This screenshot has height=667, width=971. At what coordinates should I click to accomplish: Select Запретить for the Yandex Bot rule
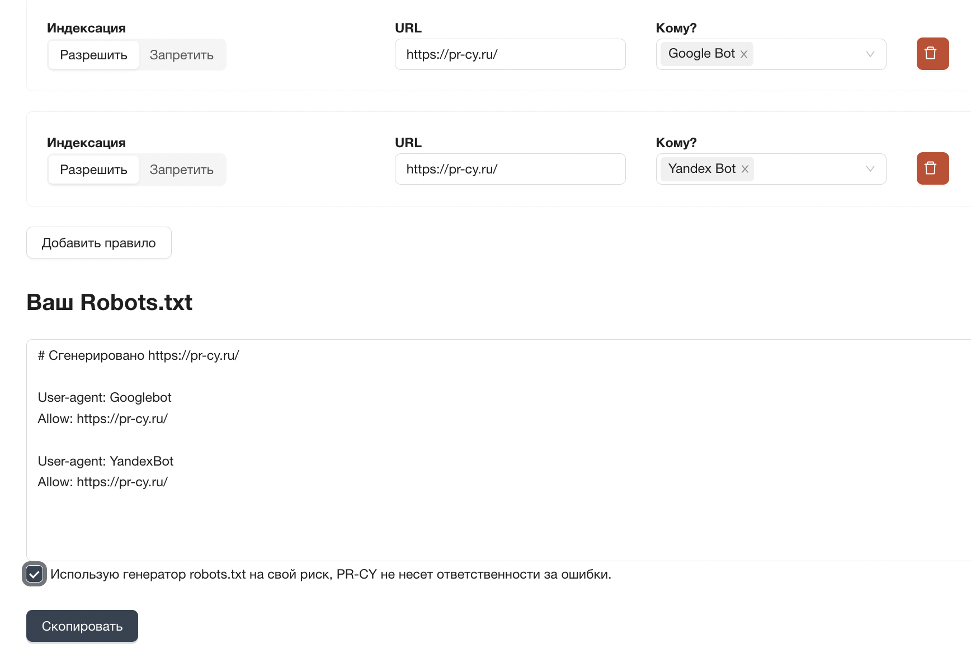182,170
